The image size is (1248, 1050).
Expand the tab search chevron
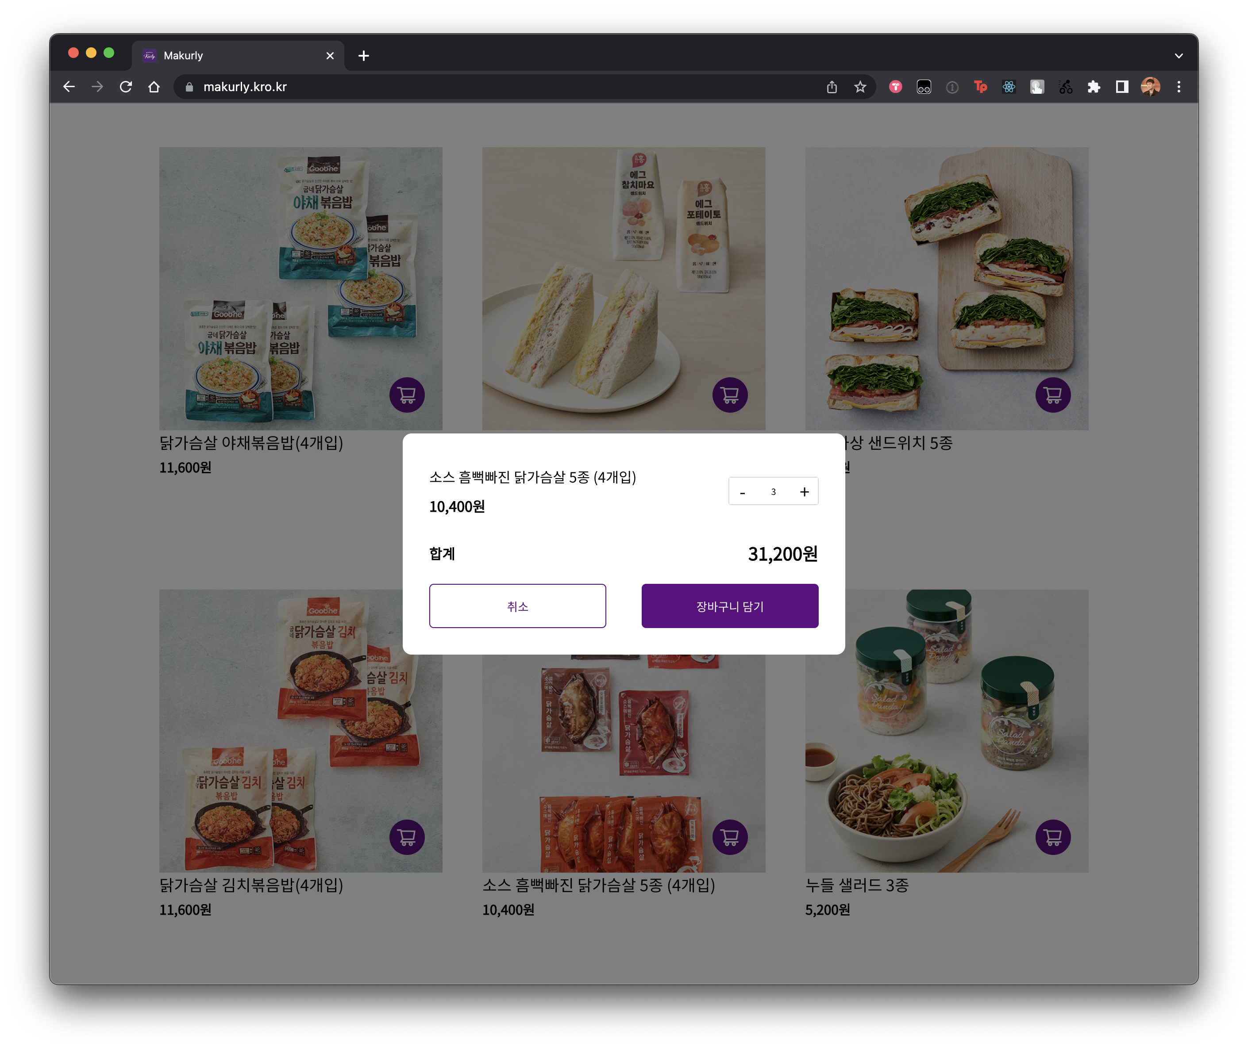[x=1179, y=55]
